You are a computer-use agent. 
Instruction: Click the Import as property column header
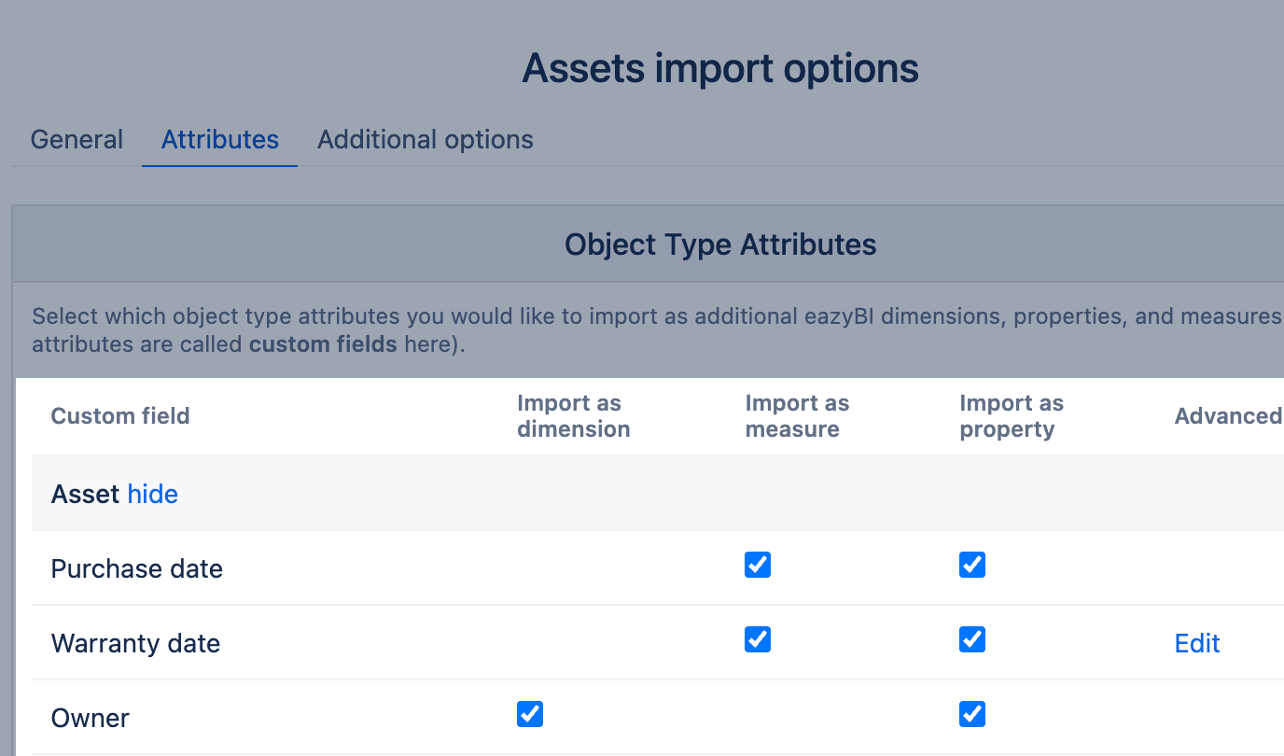(x=1011, y=416)
